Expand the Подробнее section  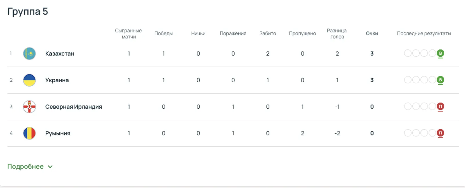point(25,166)
